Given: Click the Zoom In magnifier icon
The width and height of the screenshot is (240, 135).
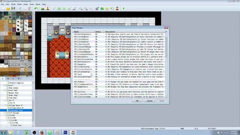Looking at the screenshot, I should click(x=81, y=9).
